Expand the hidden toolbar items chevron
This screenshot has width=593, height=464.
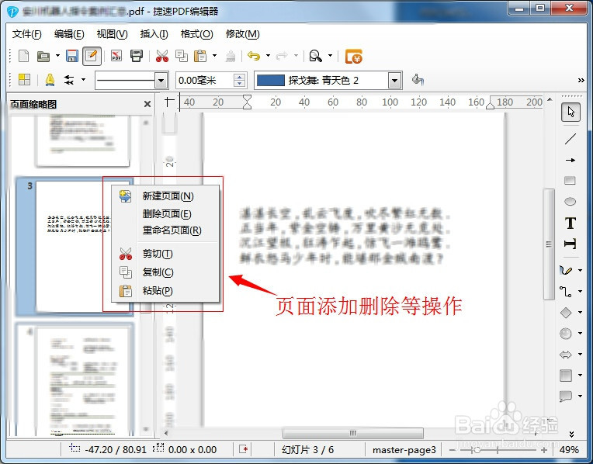(x=581, y=80)
